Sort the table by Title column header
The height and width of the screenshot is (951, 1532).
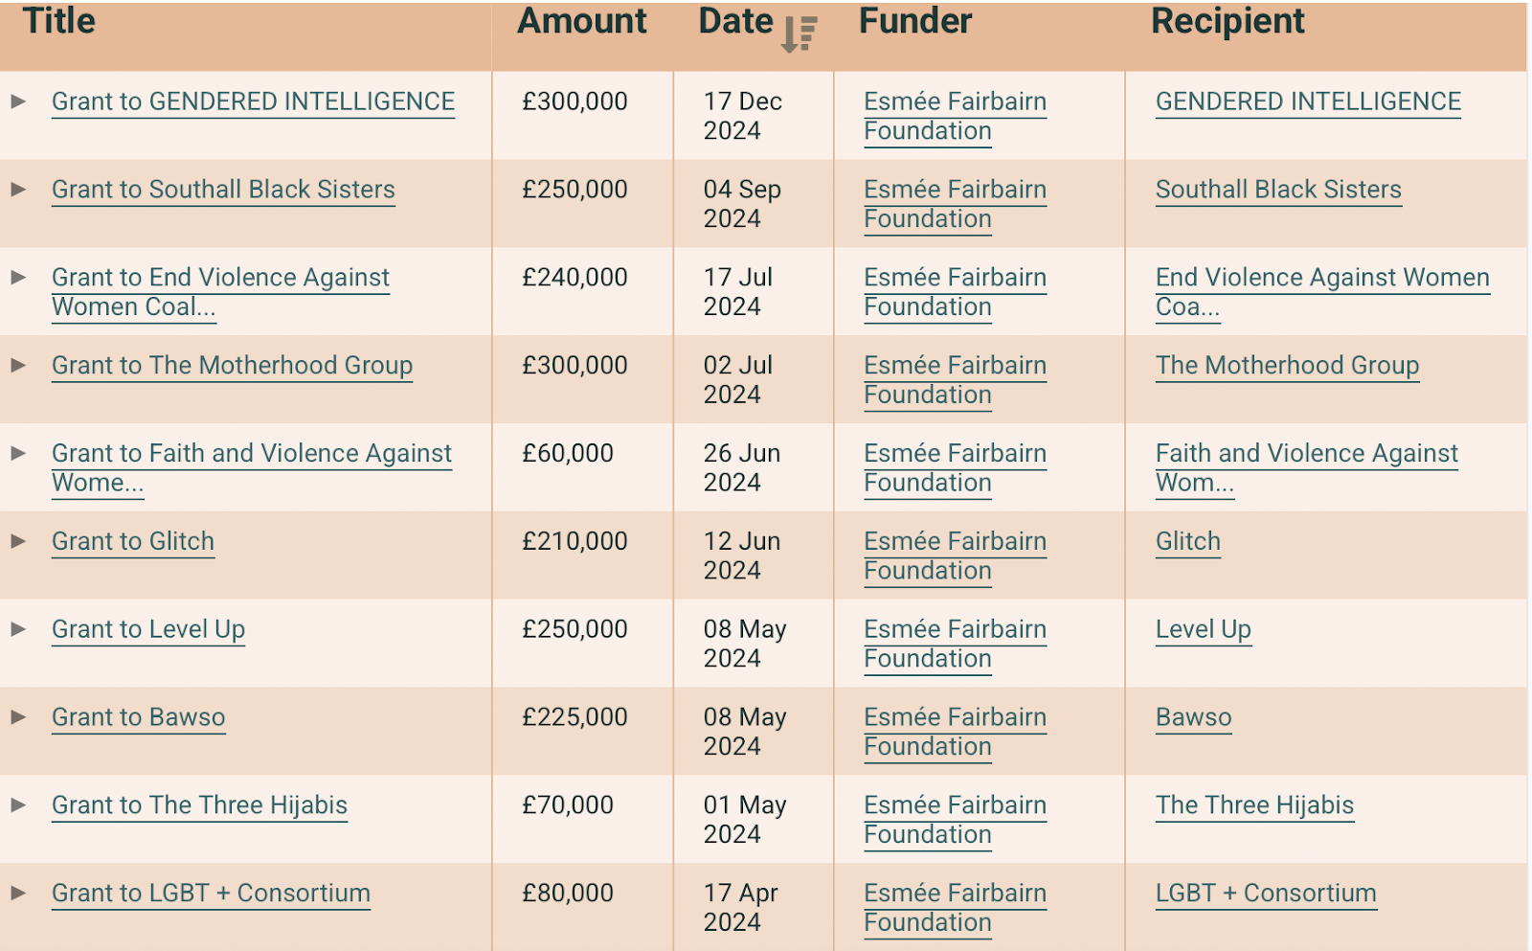tap(59, 21)
